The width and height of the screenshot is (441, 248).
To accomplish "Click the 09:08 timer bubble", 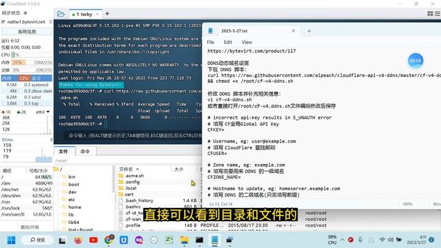I will pyautogui.click(x=415, y=61).
